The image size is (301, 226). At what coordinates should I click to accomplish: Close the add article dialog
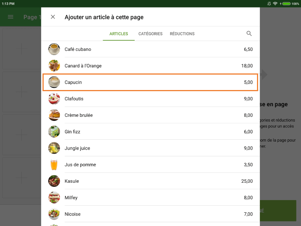click(x=53, y=17)
